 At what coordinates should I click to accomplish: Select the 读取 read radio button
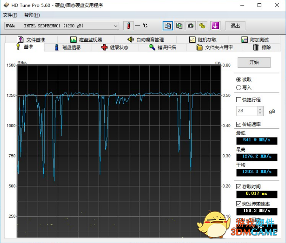[239, 80]
